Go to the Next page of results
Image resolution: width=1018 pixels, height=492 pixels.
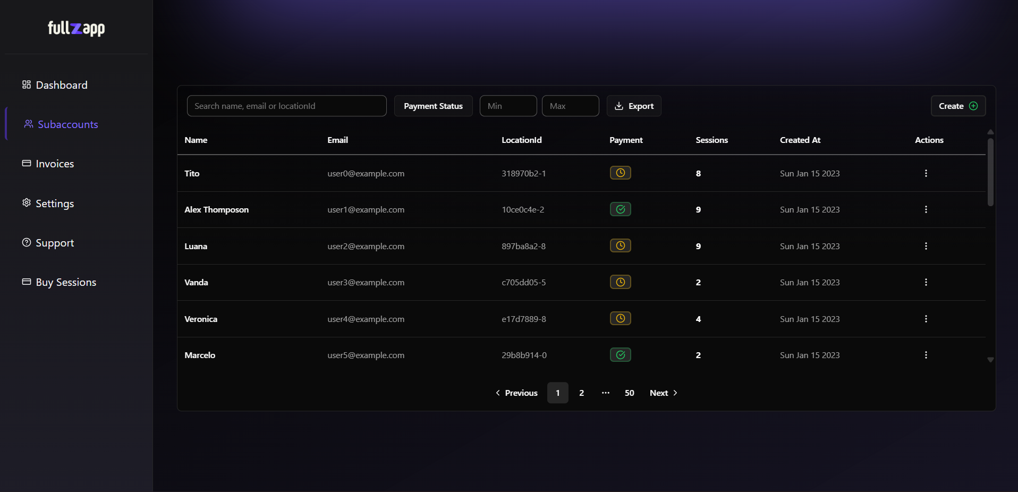(x=663, y=393)
